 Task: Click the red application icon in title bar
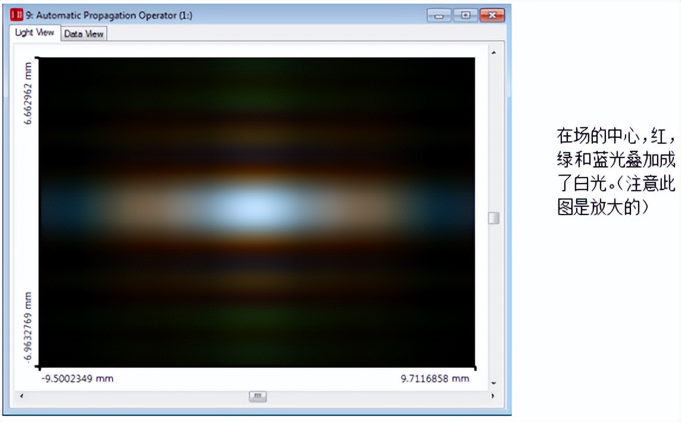tap(17, 15)
